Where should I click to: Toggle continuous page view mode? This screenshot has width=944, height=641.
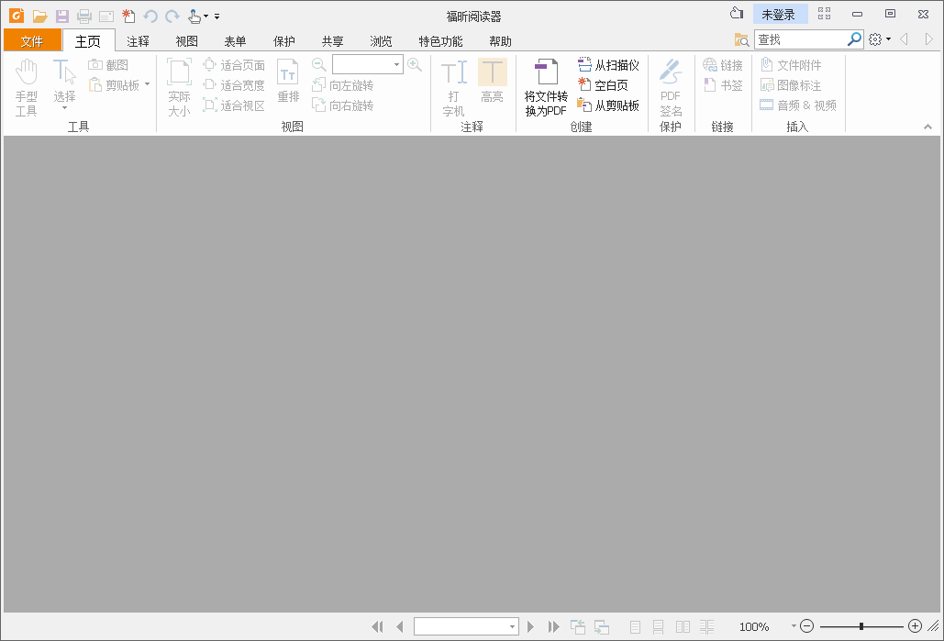(659, 627)
